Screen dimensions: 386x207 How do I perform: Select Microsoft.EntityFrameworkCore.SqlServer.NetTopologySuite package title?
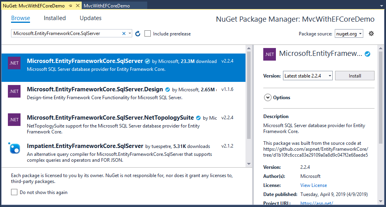click(110, 118)
